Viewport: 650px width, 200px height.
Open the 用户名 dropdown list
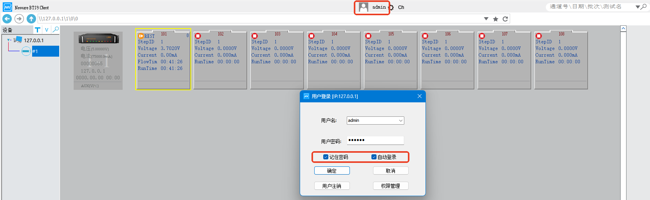pos(401,121)
